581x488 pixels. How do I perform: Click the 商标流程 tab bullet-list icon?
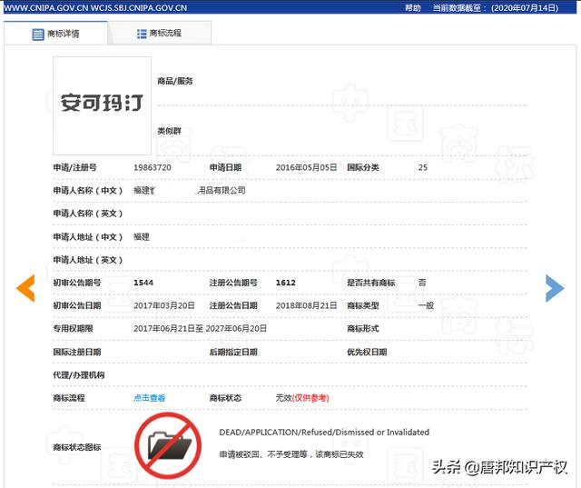(142, 34)
